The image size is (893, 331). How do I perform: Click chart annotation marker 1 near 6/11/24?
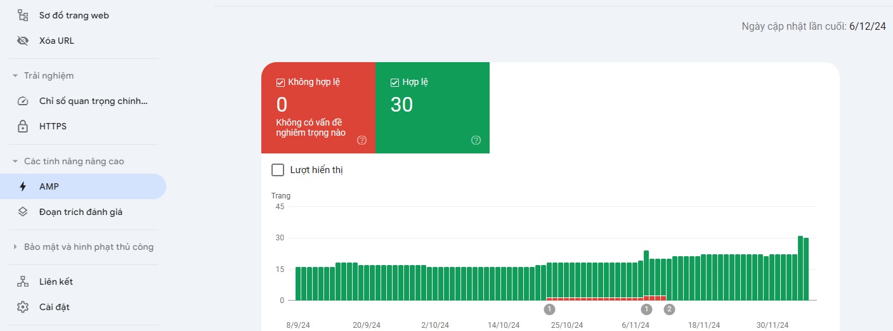pos(646,309)
